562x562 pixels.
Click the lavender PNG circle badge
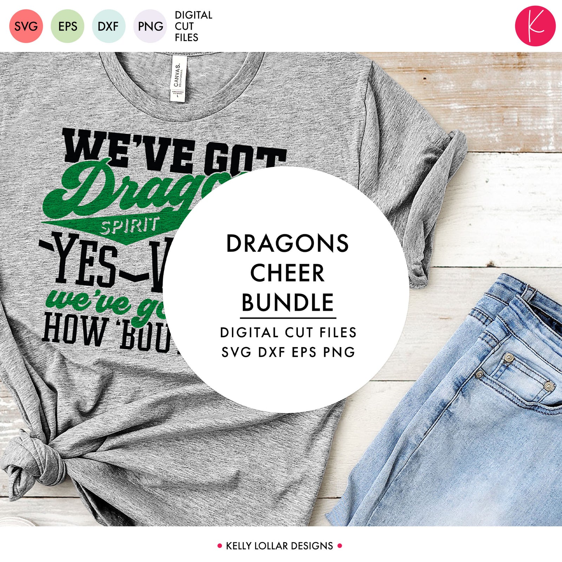coord(150,26)
